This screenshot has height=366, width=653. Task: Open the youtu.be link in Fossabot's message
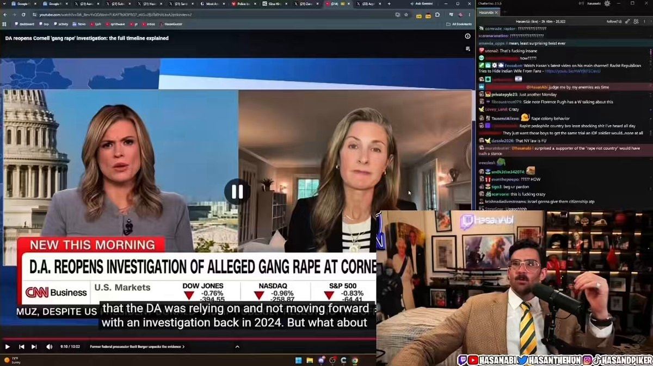(572, 71)
